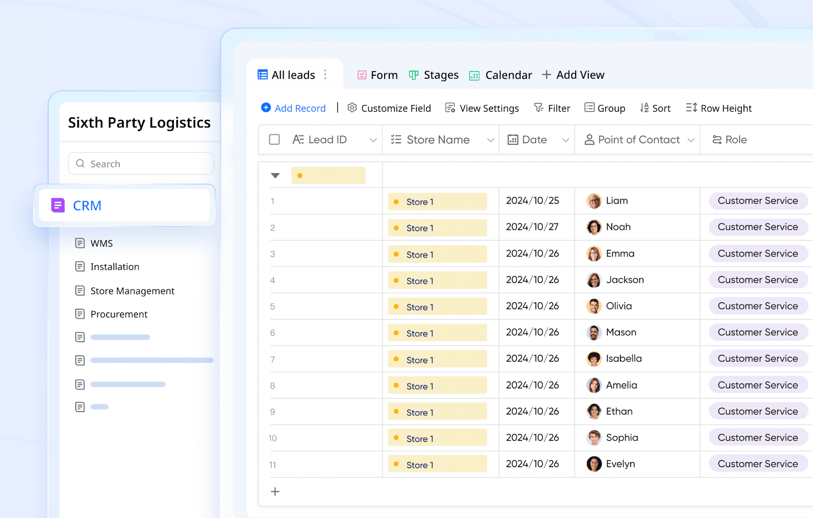Toggle the select-all checkbox in header row
This screenshot has width=813, height=518.
click(274, 139)
